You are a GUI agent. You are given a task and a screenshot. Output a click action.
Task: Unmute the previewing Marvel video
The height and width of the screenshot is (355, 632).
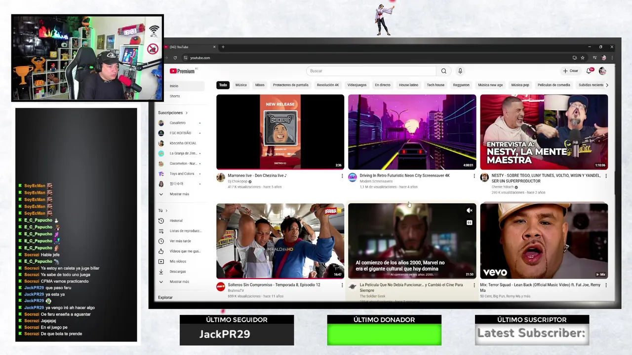469,211
